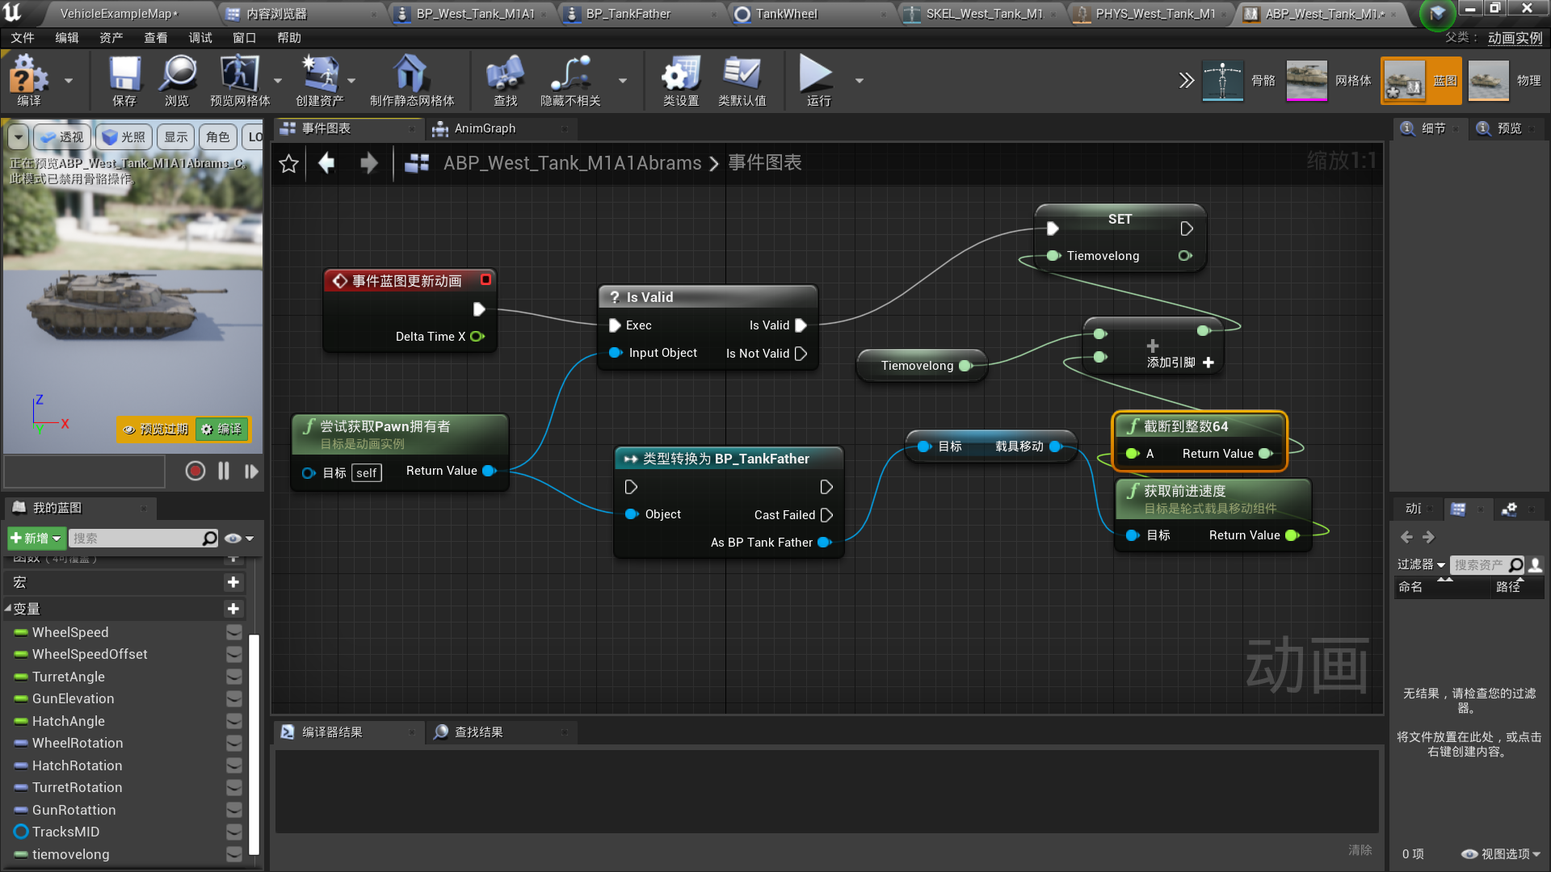Collapse the 变量 (Variables) section

click(x=8, y=609)
